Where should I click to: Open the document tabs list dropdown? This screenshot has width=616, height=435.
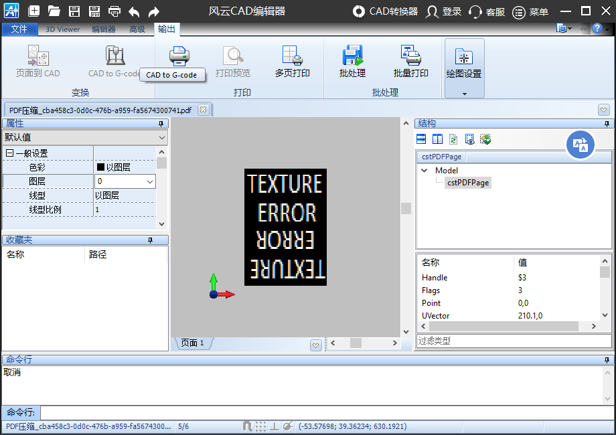click(604, 110)
